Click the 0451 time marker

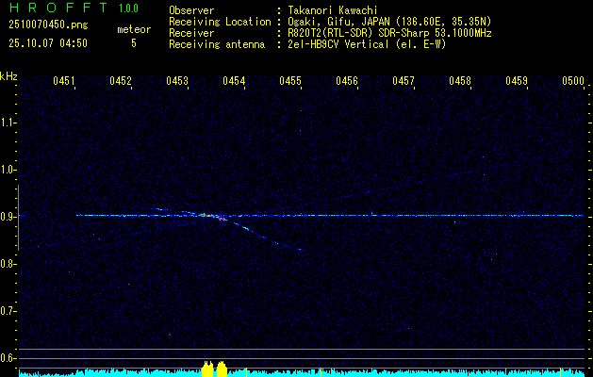(64, 82)
